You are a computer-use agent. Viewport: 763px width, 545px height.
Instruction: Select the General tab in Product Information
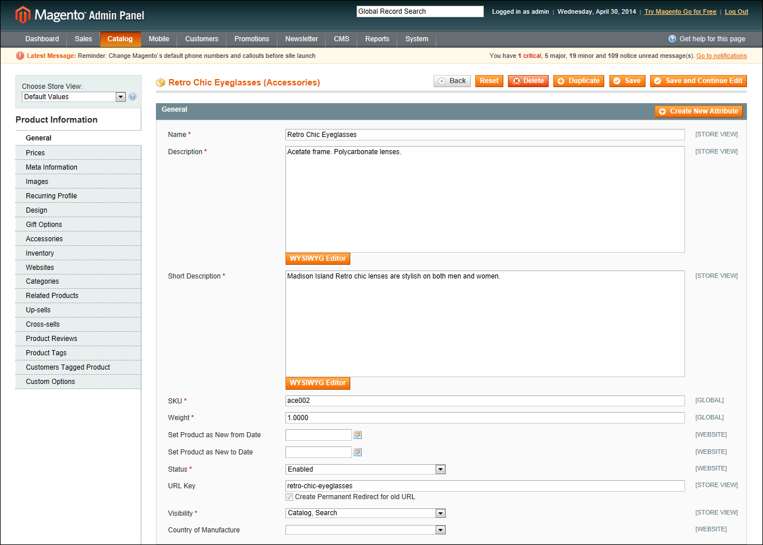pos(79,138)
